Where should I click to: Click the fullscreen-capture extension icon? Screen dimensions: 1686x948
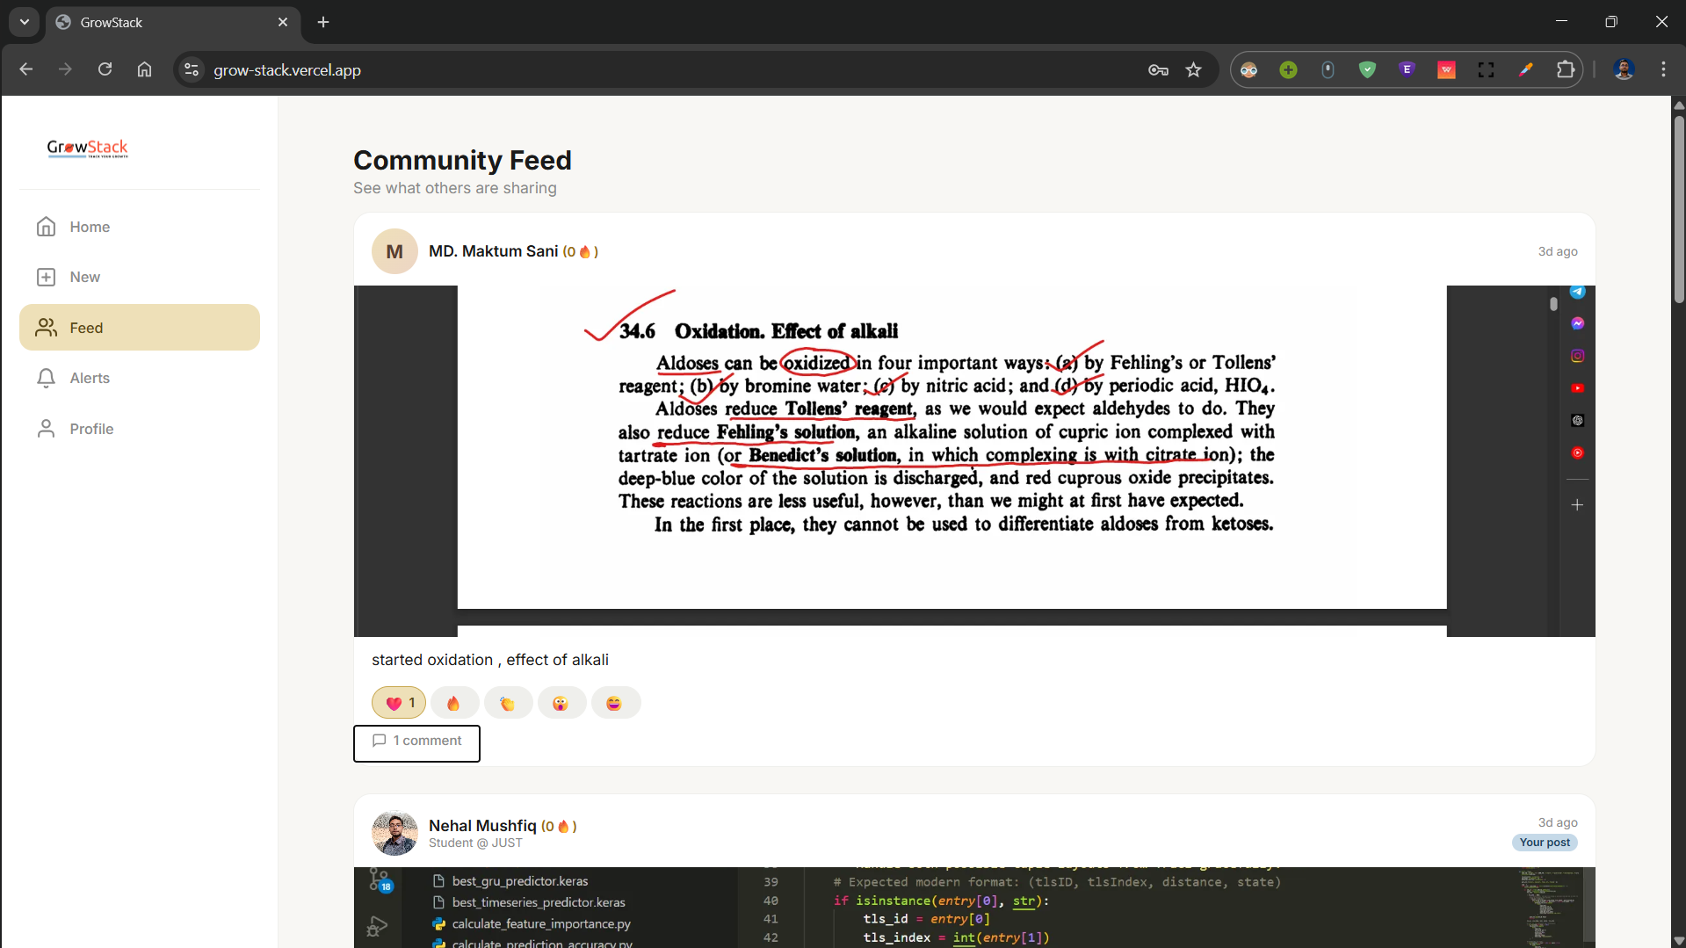[x=1487, y=69]
